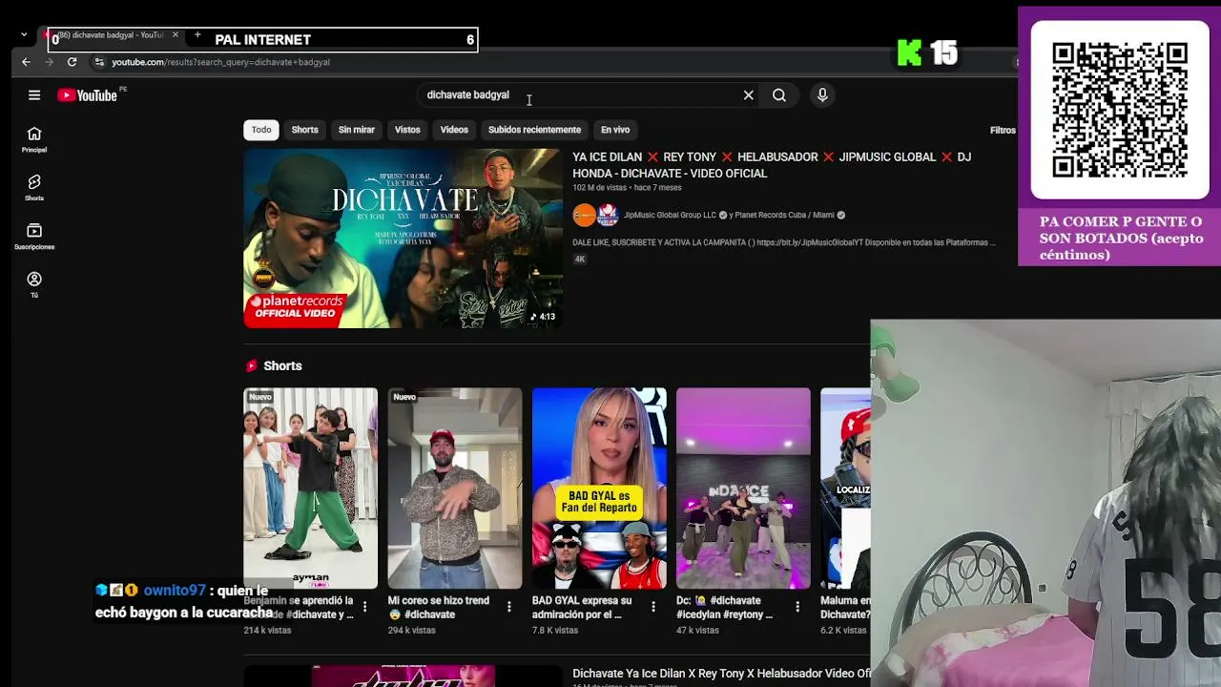Click the video description starting DALE LIKE, SUSCRIBETE
The height and width of the screenshot is (687, 1221).
point(783,242)
